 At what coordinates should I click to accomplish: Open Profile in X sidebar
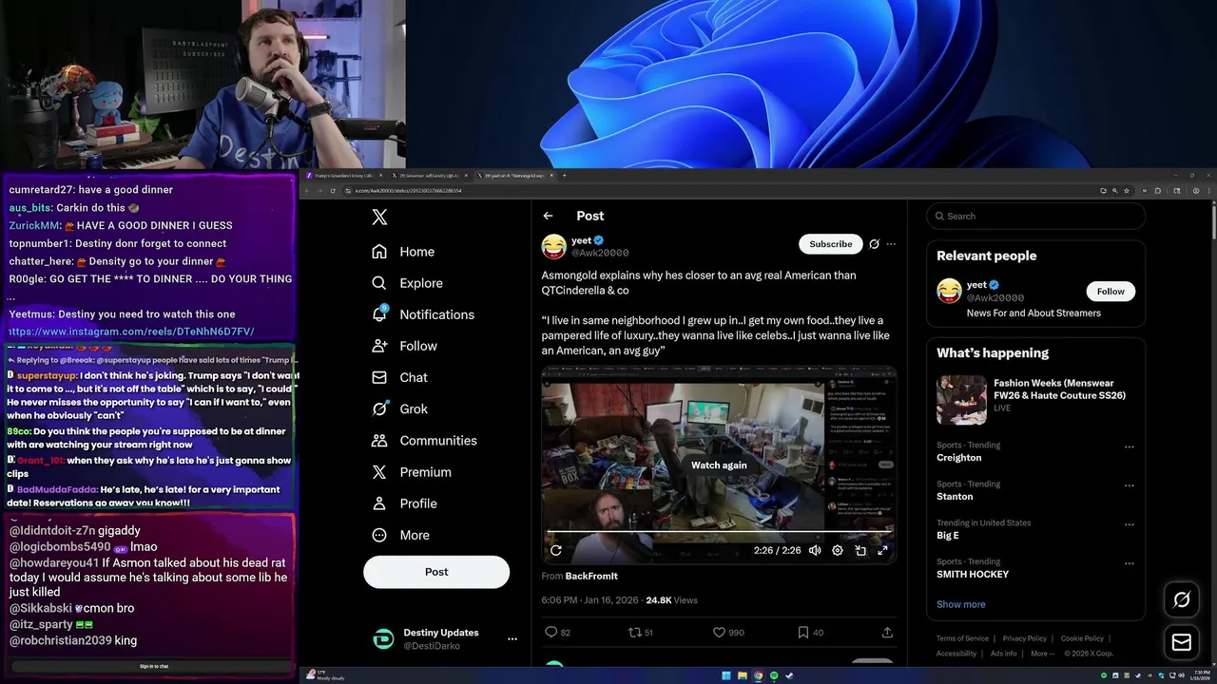[404, 503]
